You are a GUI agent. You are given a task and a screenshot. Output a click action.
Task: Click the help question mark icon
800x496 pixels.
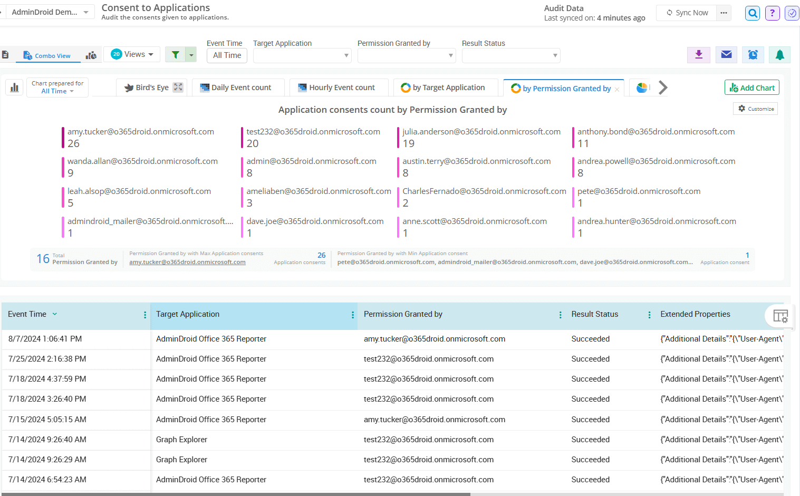pyautogui.click(x=772, y=13)
